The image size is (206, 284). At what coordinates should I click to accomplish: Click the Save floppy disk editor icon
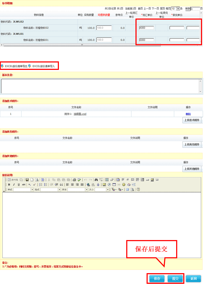pyautogui.click(x=27, y=180)
